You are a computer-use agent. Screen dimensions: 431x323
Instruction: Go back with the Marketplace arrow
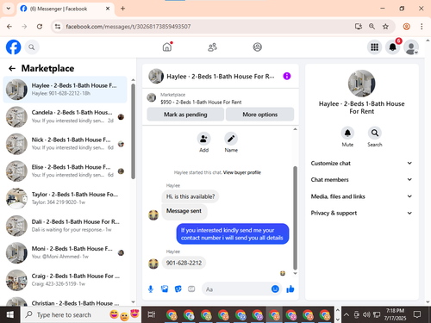point(12,68)
